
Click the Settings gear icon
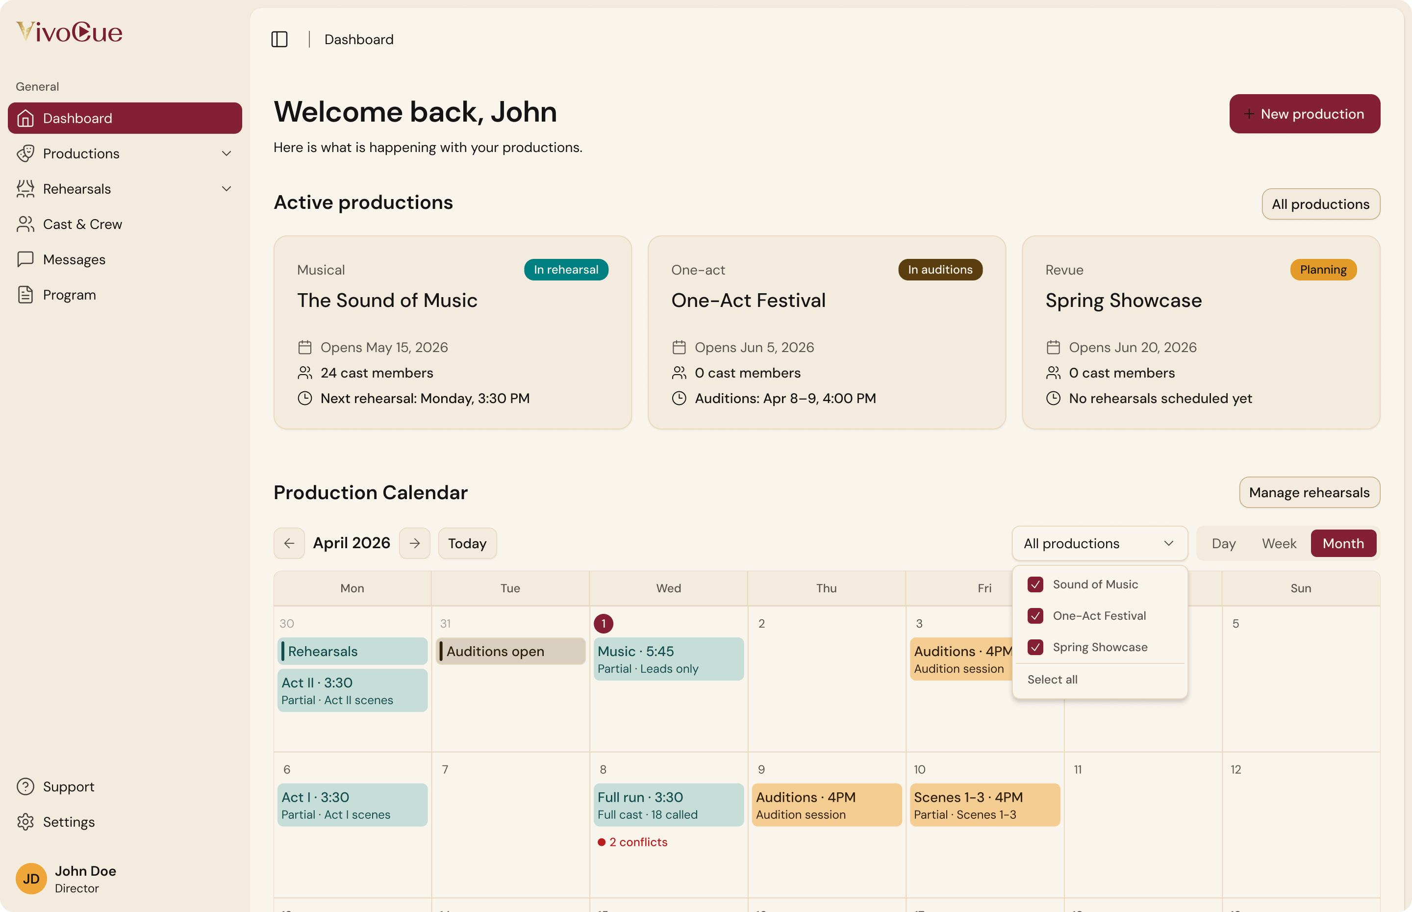pyautogui.click(x=25, y=822)
